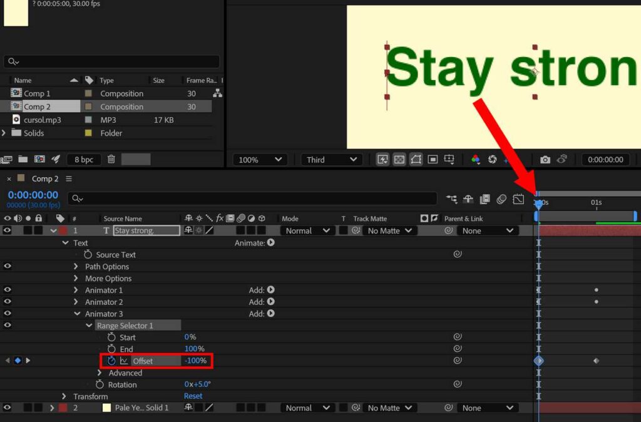Collapse Animator 3
Viewport: 641px width, 422px height.
click(77, 314)
